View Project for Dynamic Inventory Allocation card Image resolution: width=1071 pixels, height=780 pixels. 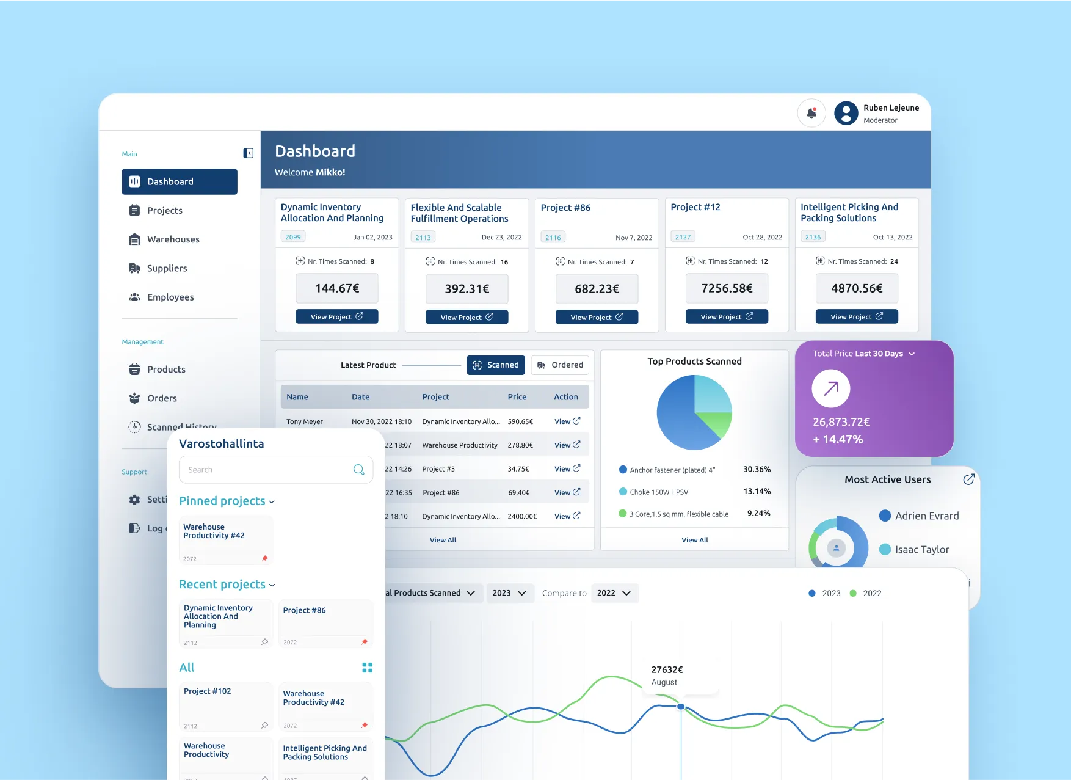coord(337,316)
